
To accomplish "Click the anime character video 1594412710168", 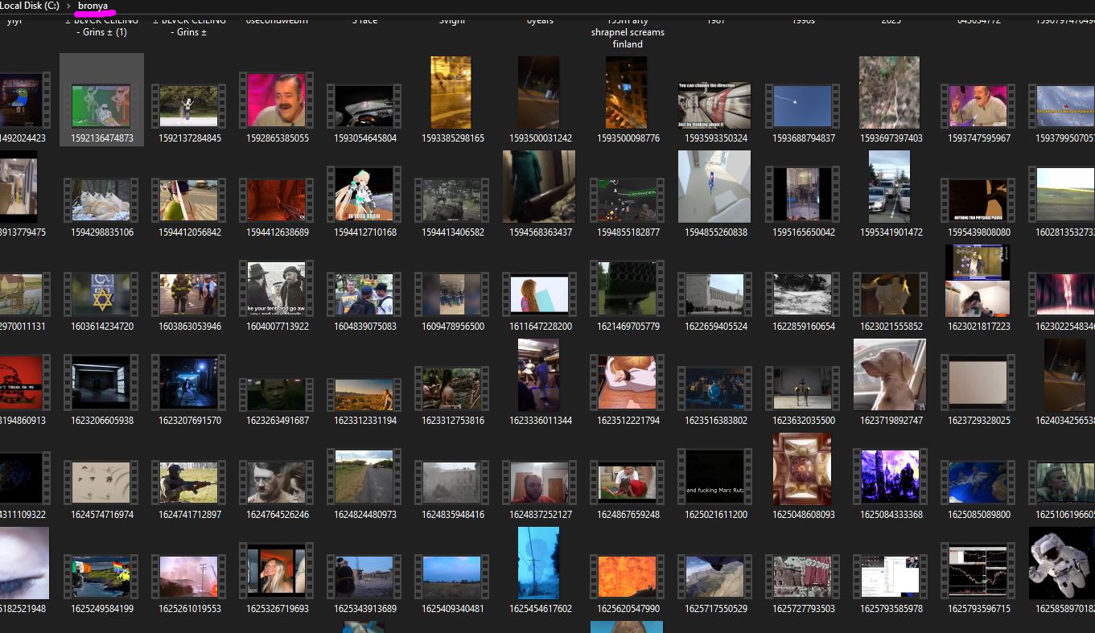I will [364, 194].
